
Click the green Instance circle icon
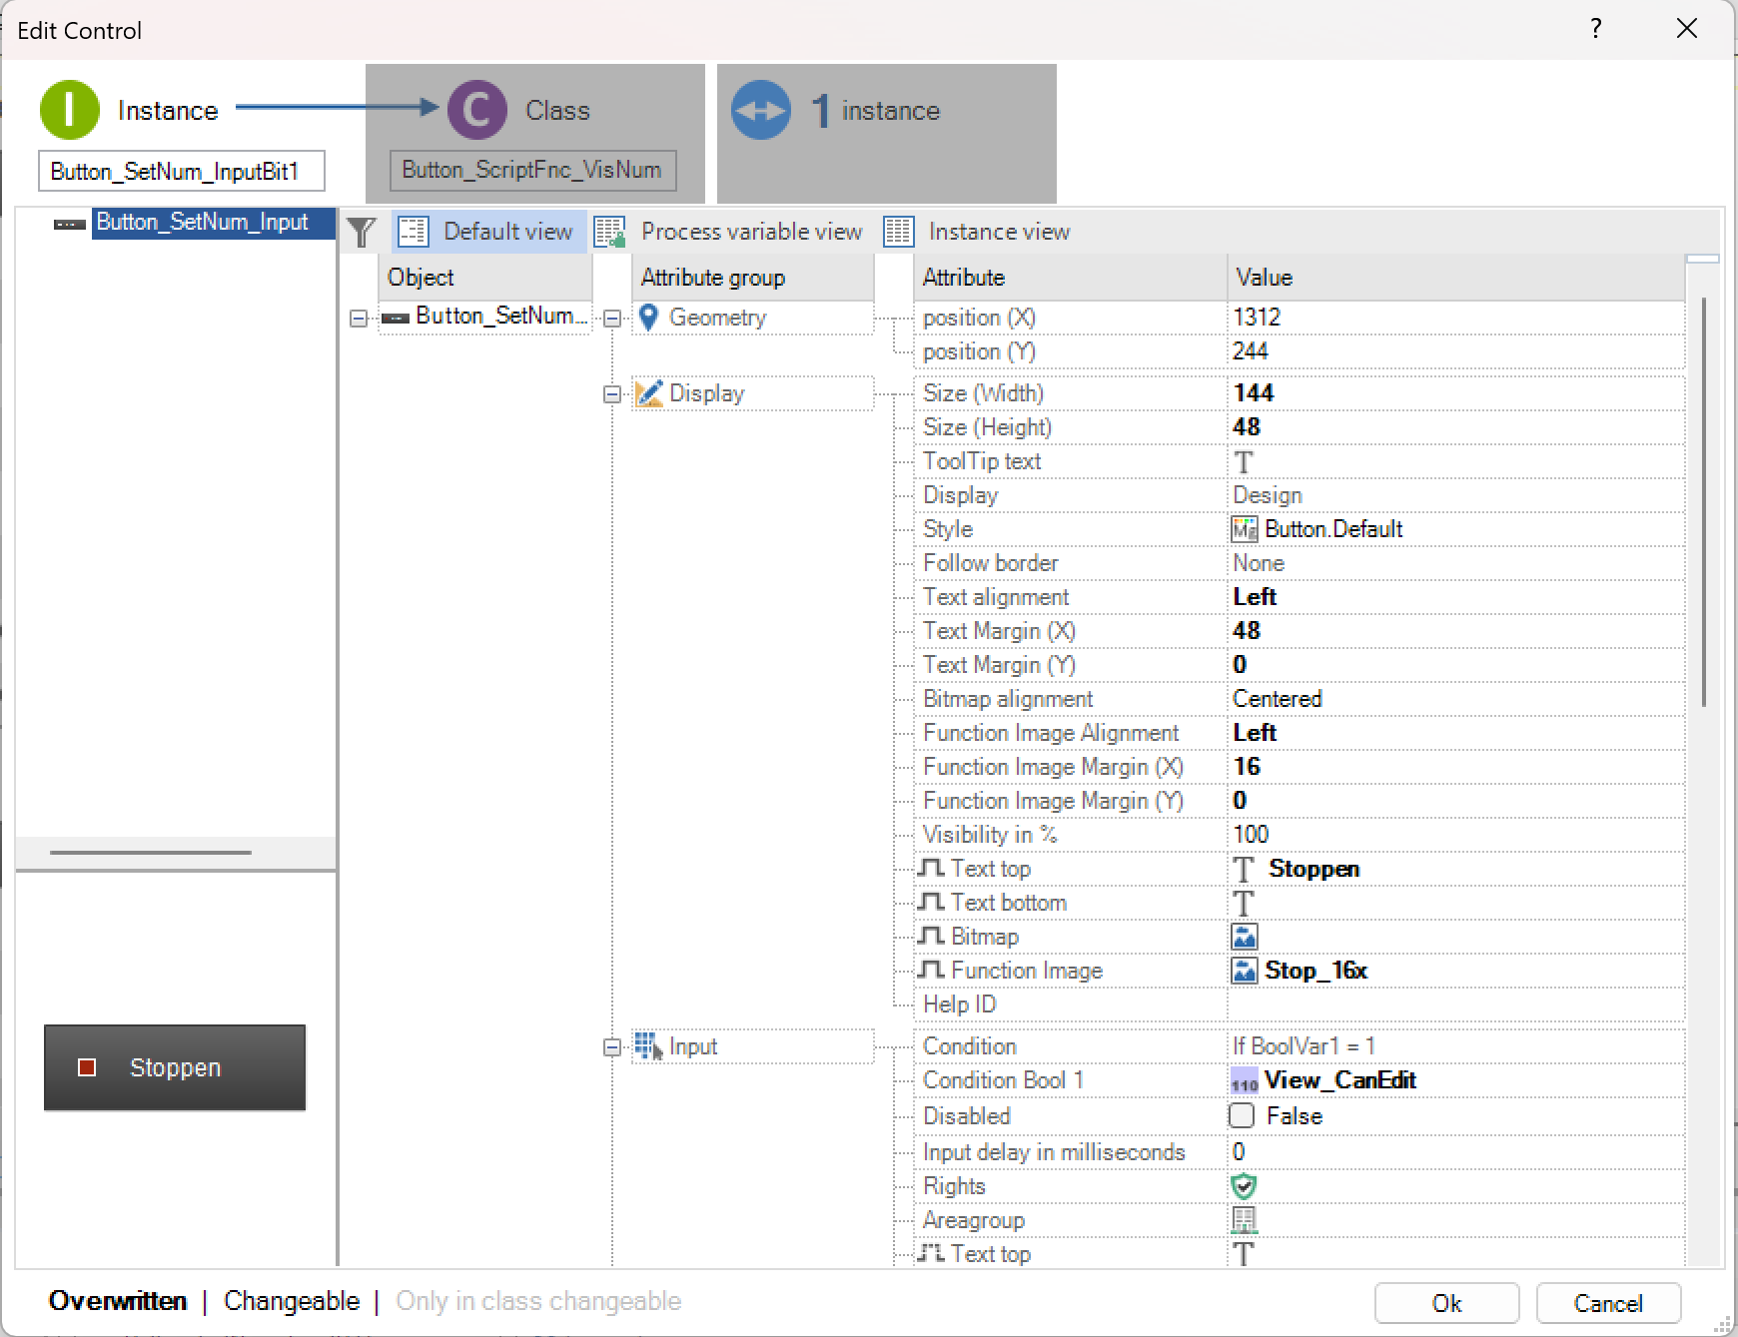click(70, 110)
